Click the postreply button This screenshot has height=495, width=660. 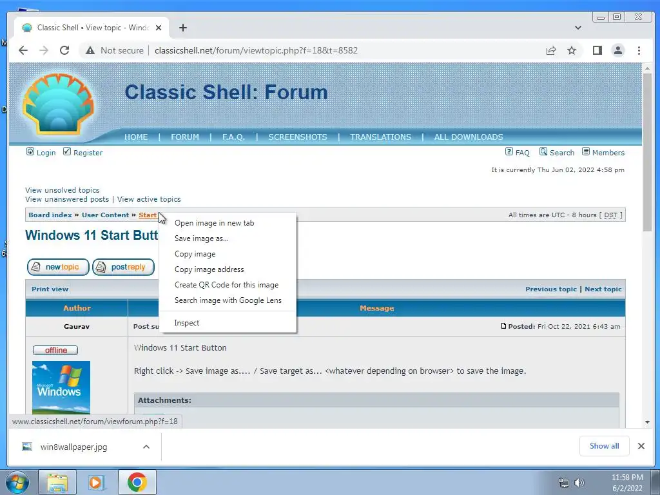point(123,267)
